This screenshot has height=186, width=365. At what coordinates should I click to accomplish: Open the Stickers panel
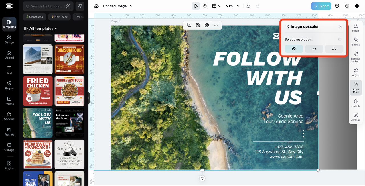pos(9,116)
